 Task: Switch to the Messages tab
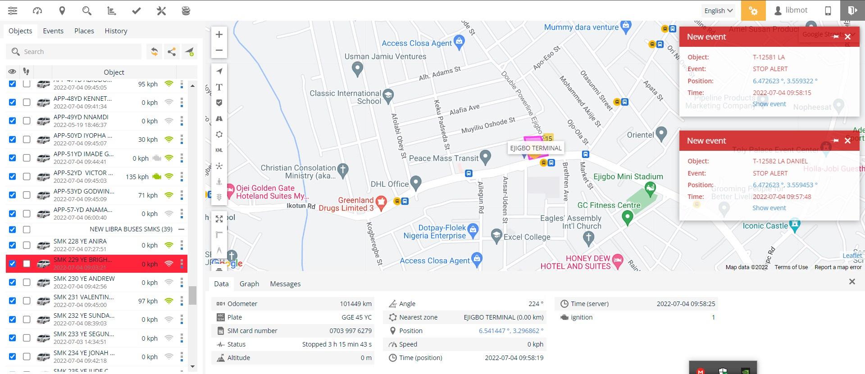click(x=285, y=284)
